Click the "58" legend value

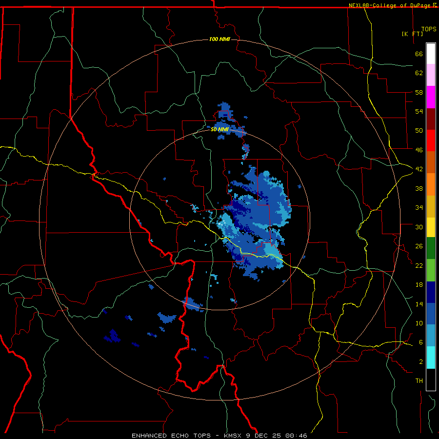coord(419,92)
